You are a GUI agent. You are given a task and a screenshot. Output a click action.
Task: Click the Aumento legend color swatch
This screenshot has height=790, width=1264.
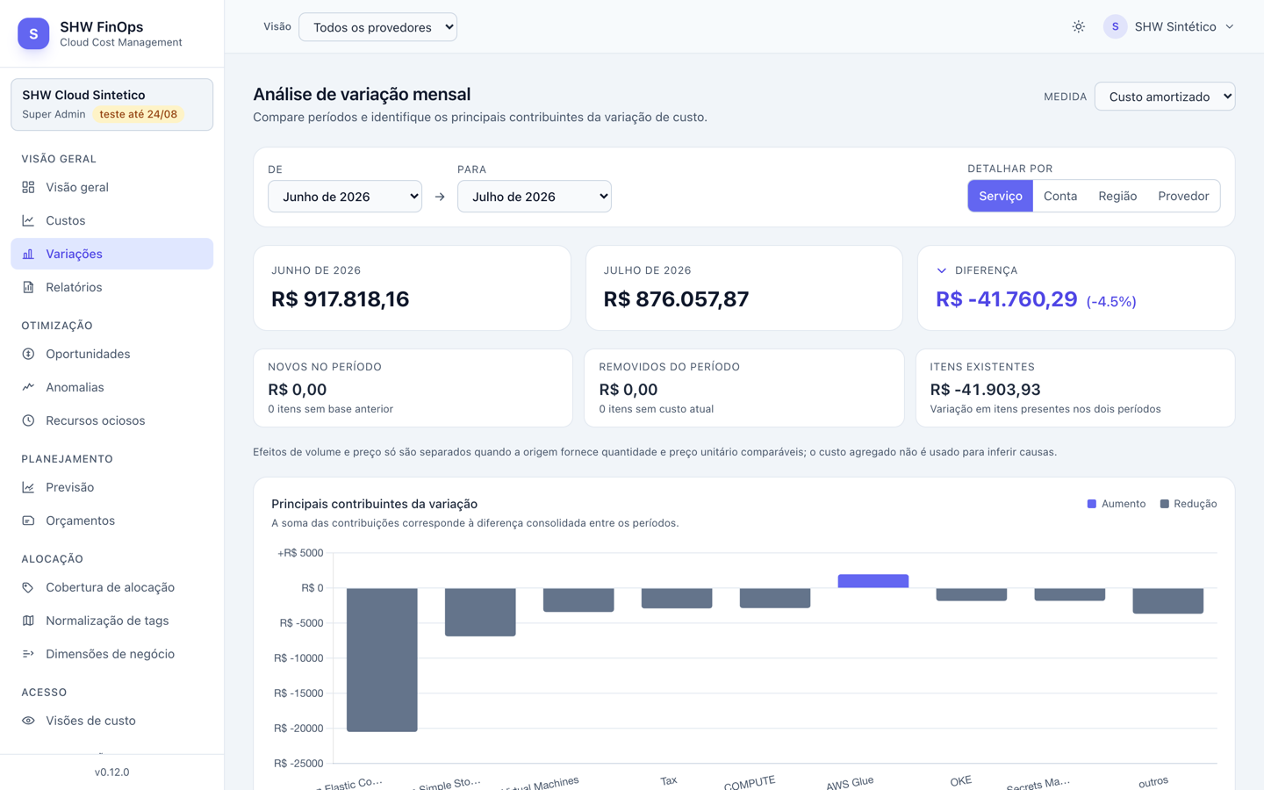click(1092, 504)
